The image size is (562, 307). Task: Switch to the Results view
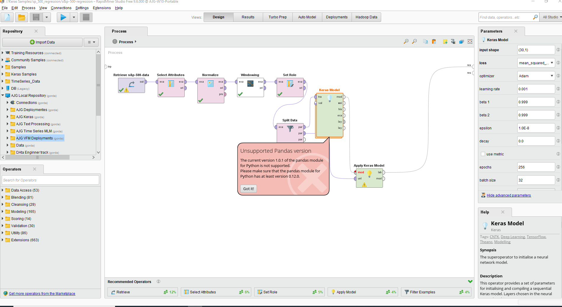[248, 17]
